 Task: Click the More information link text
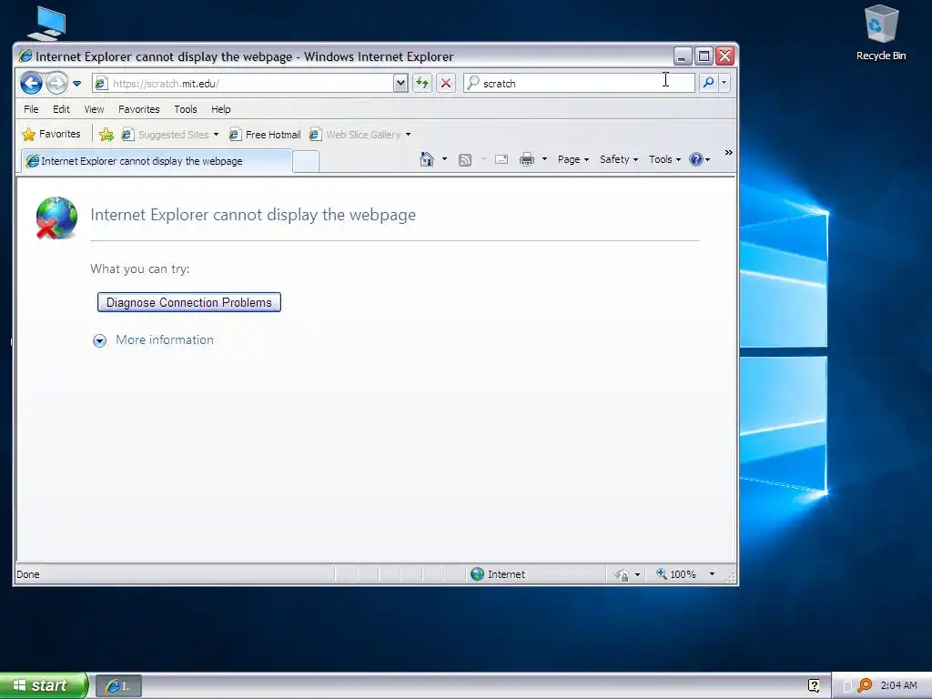(165, 340)
